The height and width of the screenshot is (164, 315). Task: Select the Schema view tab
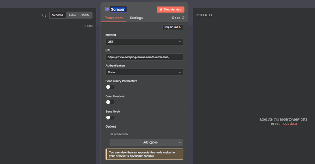pyautogui.click(x=58, y=15)
